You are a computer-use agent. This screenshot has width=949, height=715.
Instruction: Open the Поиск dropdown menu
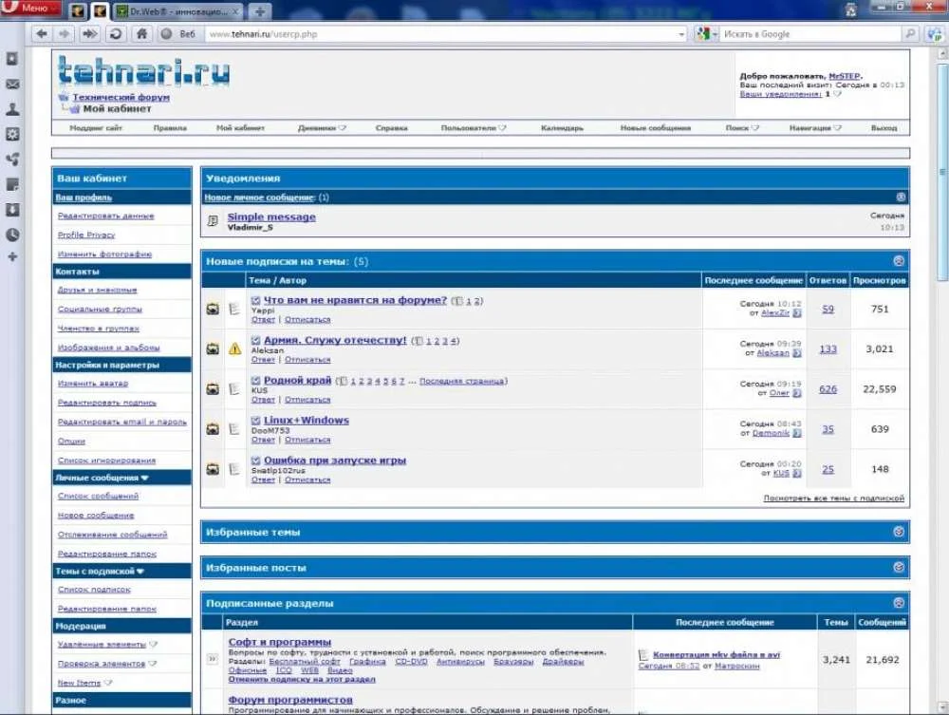point(742,128)
